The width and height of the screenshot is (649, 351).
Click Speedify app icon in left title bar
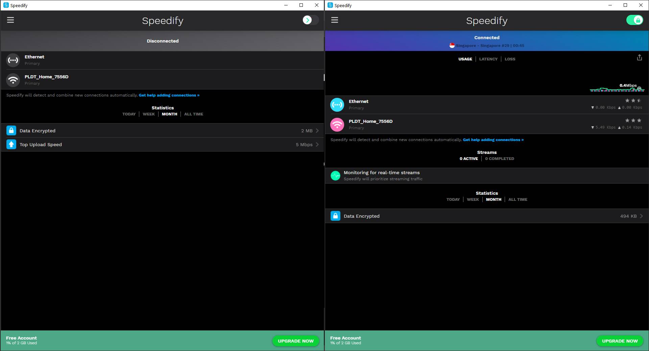tap(6, 5)
